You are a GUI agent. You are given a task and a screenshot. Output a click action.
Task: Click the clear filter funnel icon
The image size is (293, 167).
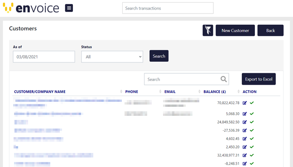[208, 30]
